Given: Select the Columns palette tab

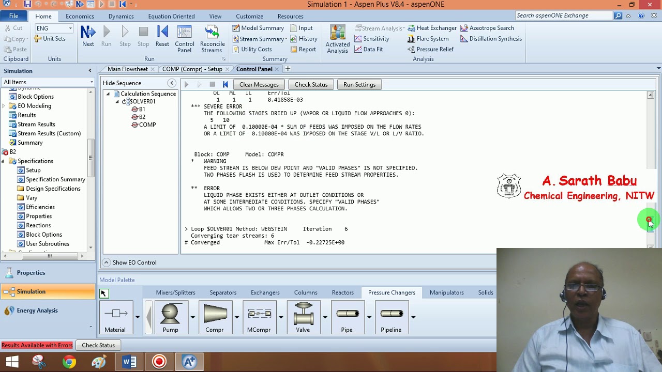Looking at the screenshot, I should pyautogui.click(x=306, y=292).
